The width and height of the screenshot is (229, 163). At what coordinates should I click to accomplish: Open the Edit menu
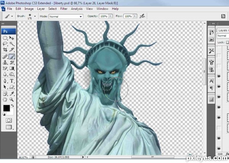pos(18,9)
